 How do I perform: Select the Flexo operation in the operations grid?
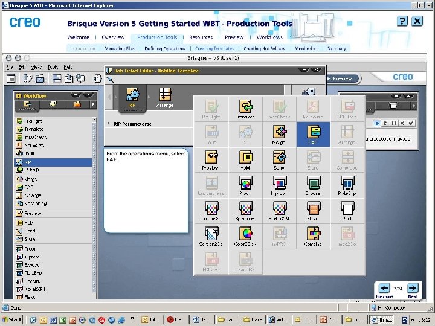coord(313,211)
